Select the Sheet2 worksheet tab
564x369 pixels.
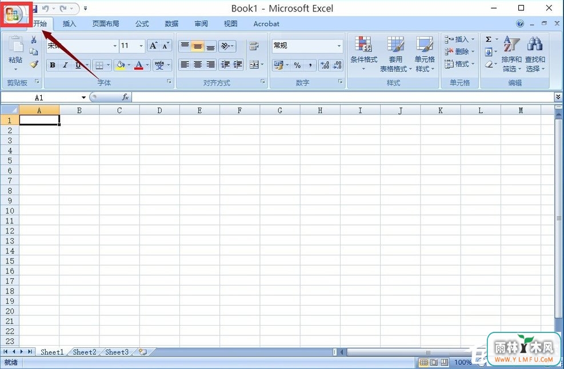pos(85,352)
